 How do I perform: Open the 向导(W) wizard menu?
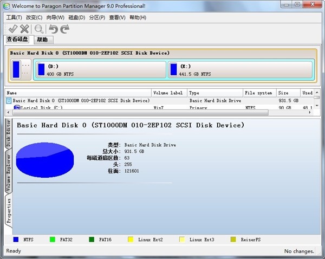pyautogui.click(x=56, y=17)
